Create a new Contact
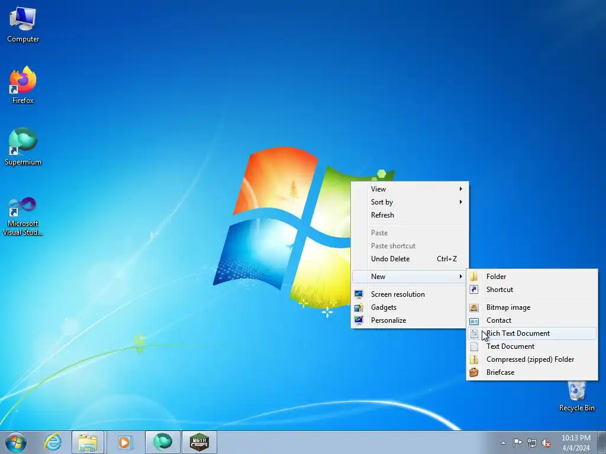Image resolution: width=606 pixels, height=454 pixels. point(532,320)
